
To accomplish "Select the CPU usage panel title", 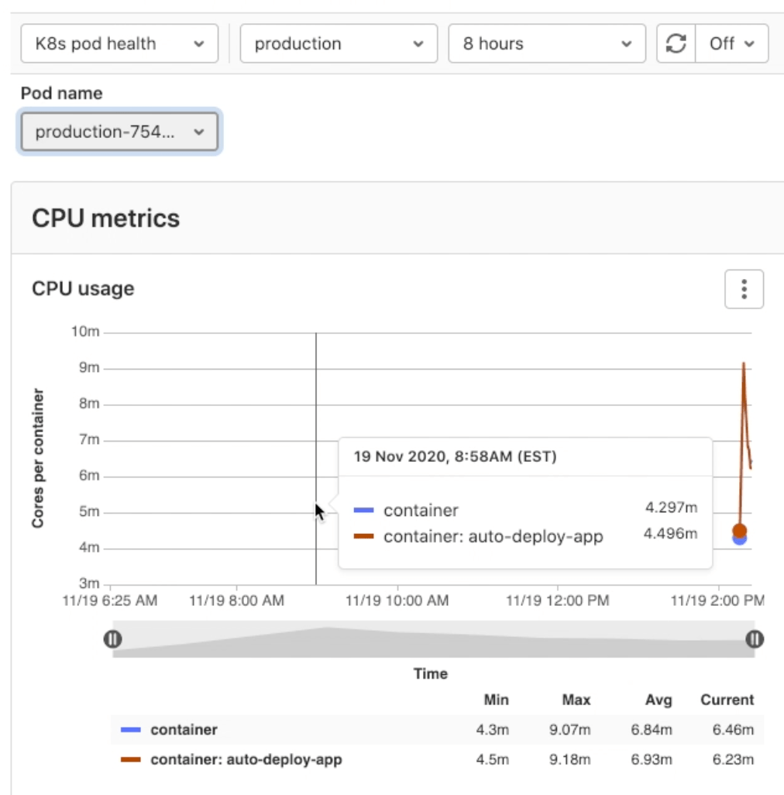I will [x=81, y=288].
